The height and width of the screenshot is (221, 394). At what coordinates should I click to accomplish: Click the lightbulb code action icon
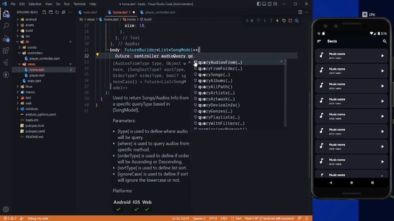[97, 55]
